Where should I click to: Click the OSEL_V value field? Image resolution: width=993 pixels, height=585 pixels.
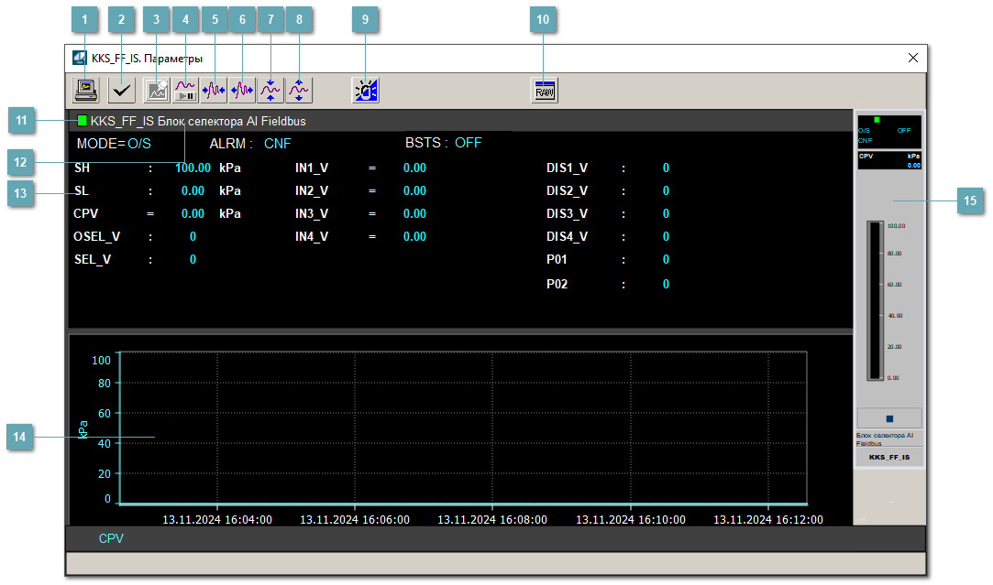(x=193, y=236)
